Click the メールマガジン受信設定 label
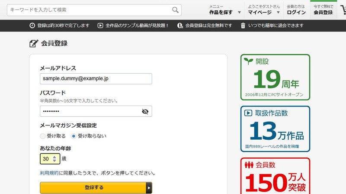Image resolution: width=346 pixels, height=194 pixels. pyautogui.click(x=68, y=125)
